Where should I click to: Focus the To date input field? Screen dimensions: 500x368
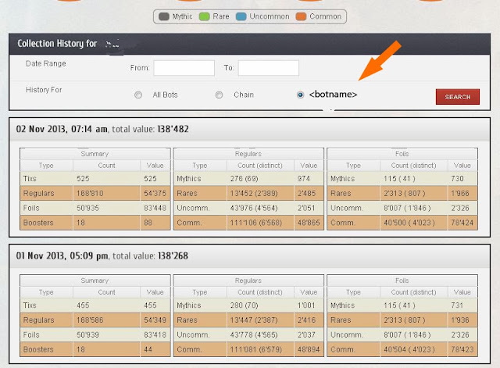(269, 68)
